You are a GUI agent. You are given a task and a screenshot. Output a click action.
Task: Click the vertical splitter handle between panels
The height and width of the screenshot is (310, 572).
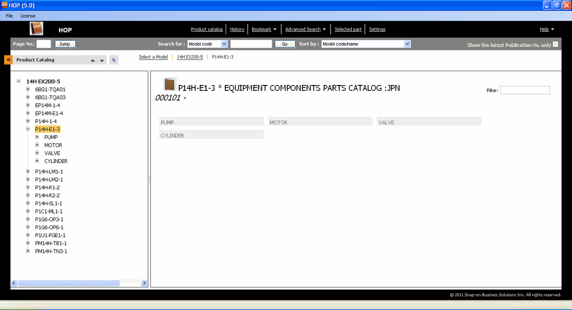tap(149, 179)
